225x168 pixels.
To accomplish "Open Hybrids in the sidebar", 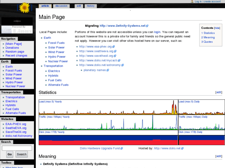I will [x=11, y=105].
